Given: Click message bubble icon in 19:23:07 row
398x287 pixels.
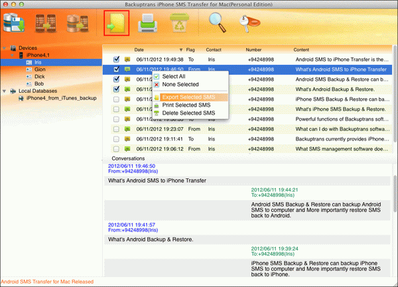Looking at the screenshot, I should (x=127, y=129).
